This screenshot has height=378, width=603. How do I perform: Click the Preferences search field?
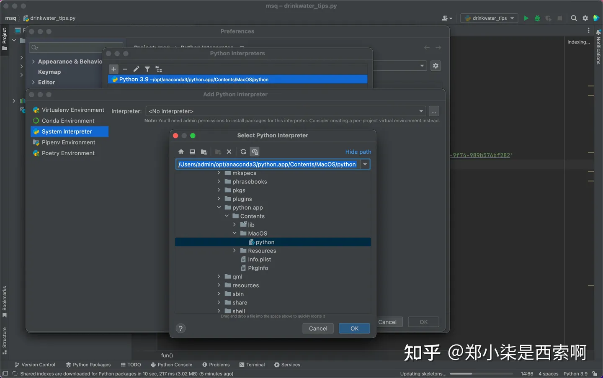[x=76, y=47]
